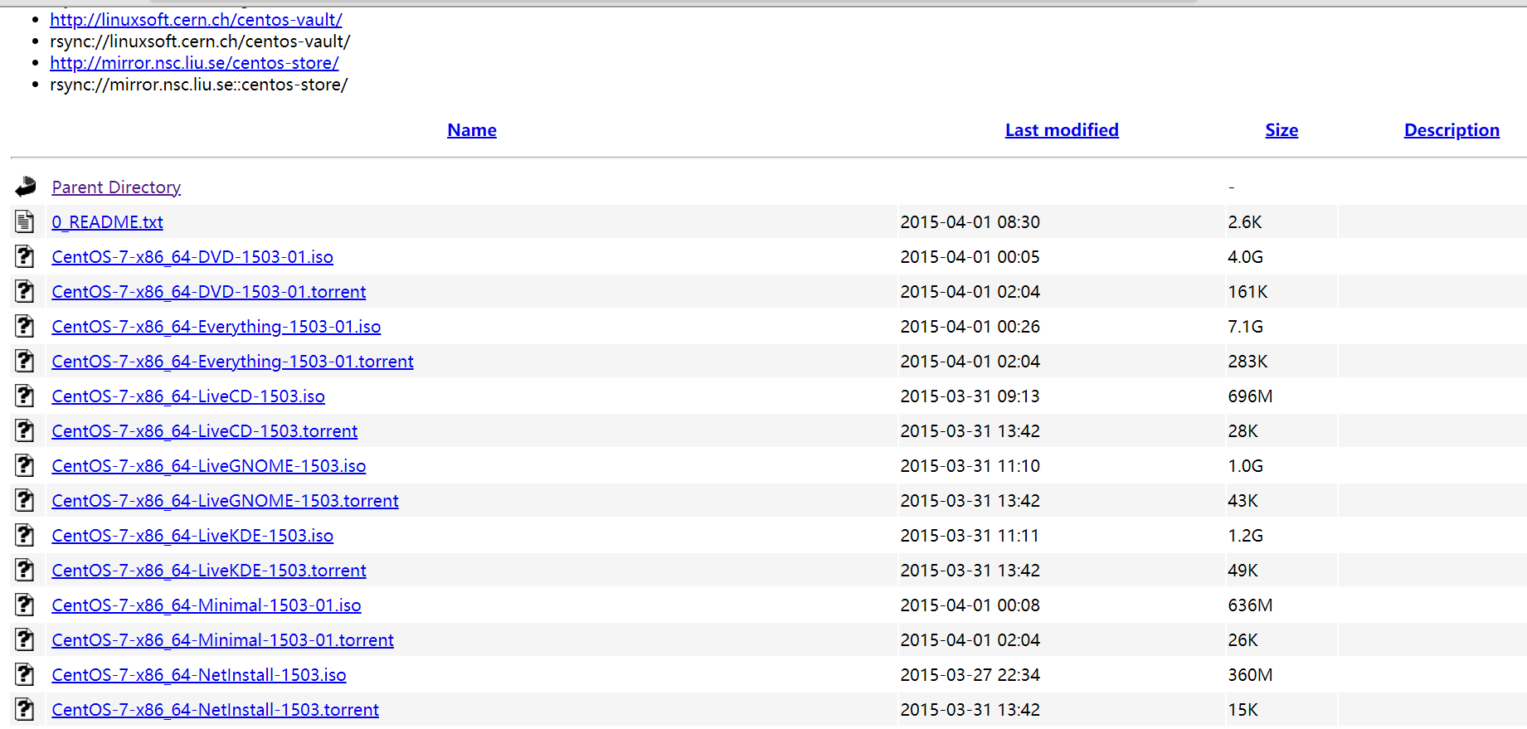This screenshot has width=1527, height=729.
Task: Click the icon beside CentOS-7-x86_64-Minimal-1503-01.torrent
Action: pyautogui.click(x=25, y=639)
